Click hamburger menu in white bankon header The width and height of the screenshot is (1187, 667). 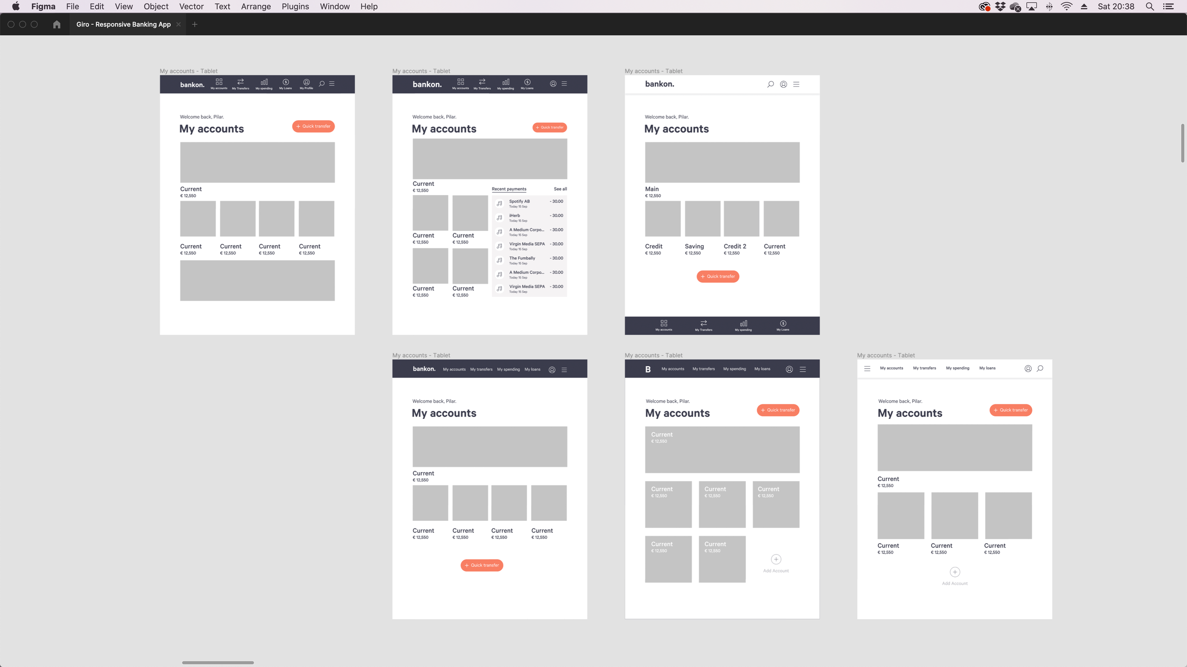coord(796,84)
